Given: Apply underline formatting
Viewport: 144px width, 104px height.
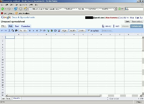Looking at the screenshot, I should click(x=37, y=31).
